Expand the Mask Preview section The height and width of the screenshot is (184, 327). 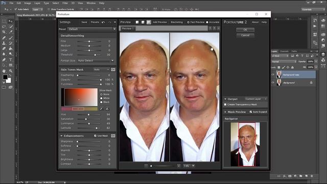(x=225, y=112)
